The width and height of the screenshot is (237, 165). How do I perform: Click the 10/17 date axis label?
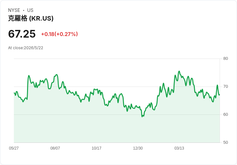pyautogui.click(x=96, y=148)
